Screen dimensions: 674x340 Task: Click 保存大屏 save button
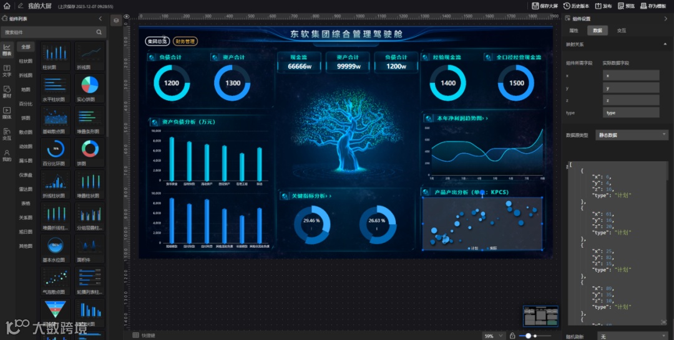(545, 6)
